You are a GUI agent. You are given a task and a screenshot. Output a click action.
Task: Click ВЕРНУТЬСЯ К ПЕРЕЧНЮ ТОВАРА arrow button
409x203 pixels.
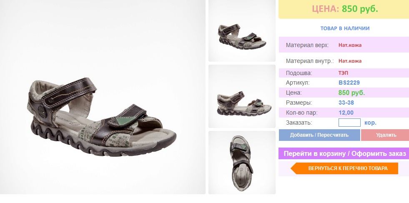pyautogui.click(x=344, y=168)
